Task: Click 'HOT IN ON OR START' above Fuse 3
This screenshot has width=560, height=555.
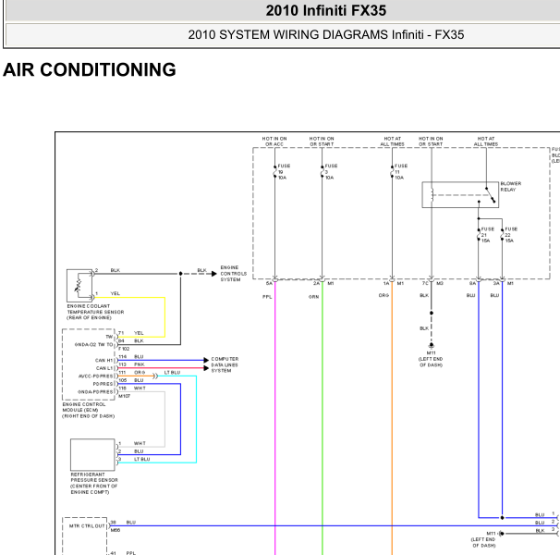Action: click(322, 142)
